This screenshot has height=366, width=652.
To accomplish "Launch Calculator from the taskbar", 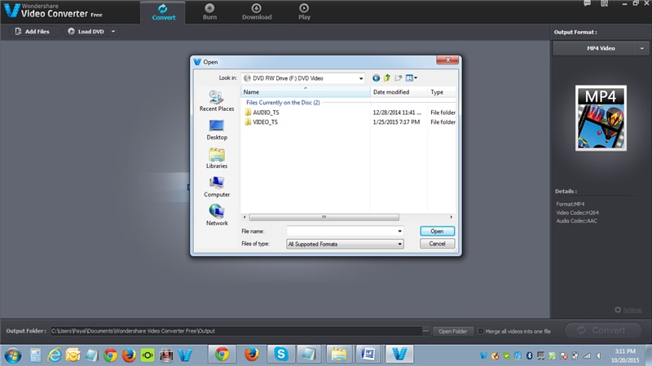I will pos(35,355).
